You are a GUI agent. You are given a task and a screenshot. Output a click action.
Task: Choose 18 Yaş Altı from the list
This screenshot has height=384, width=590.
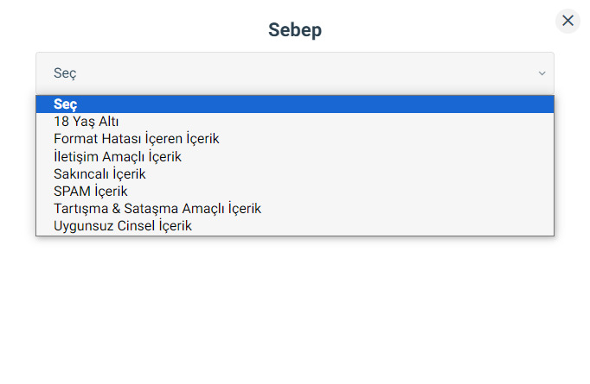point(295,122)
